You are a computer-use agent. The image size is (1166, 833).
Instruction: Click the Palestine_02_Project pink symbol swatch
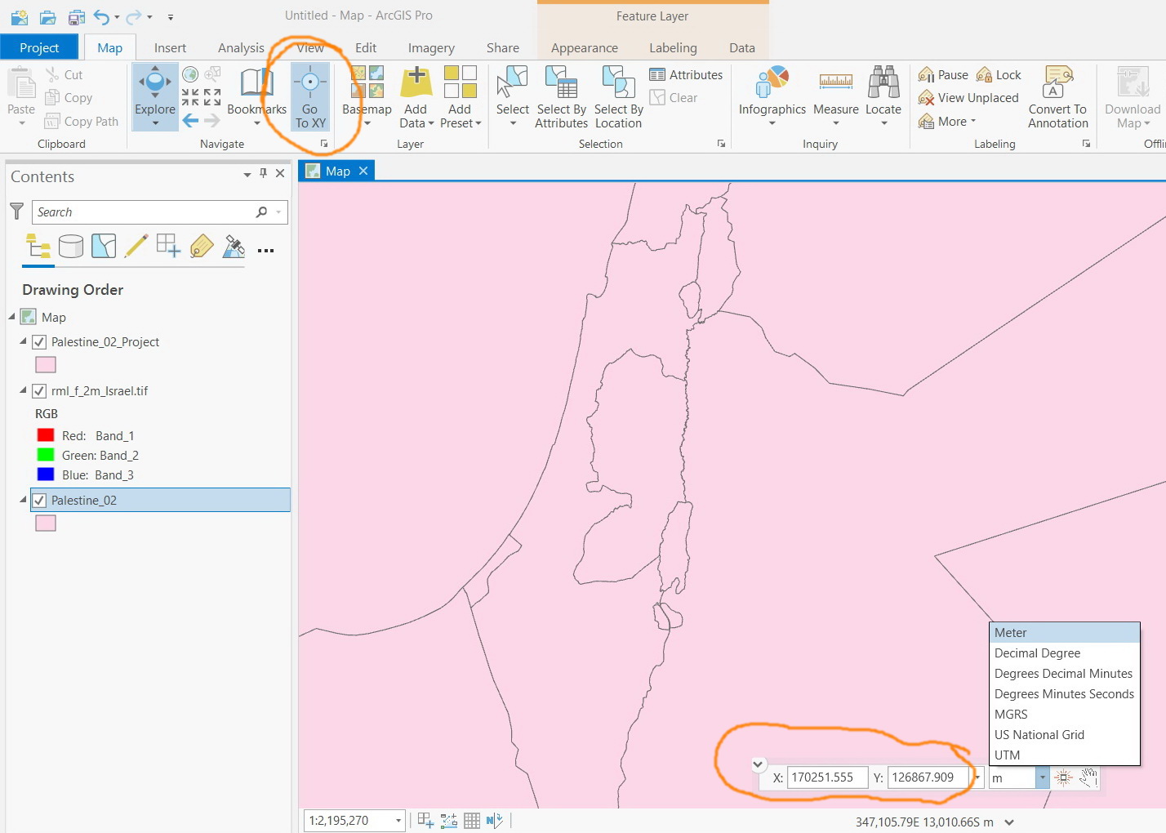[46, 365]
